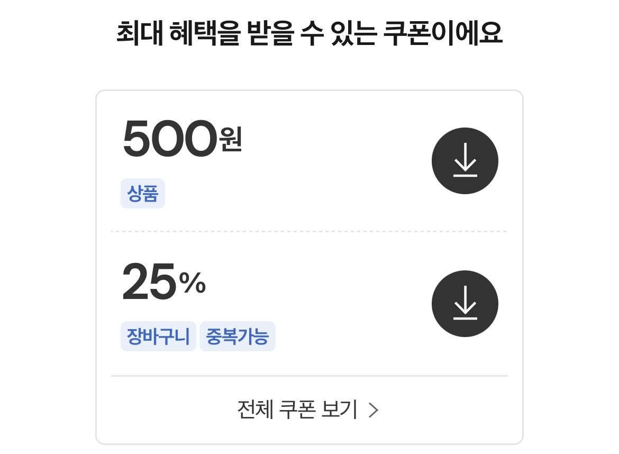Open the 전체 쿠폰 보기 link
The image size is (619, 454).
point(308,410)
